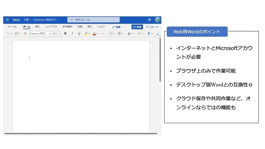This screenshot has width=265, height=149.
Task: Switch to the ホーム tab
Action: point(26,27)
